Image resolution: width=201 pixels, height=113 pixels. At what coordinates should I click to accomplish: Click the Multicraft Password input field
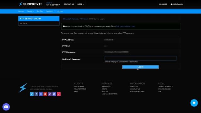pos(140,58)
